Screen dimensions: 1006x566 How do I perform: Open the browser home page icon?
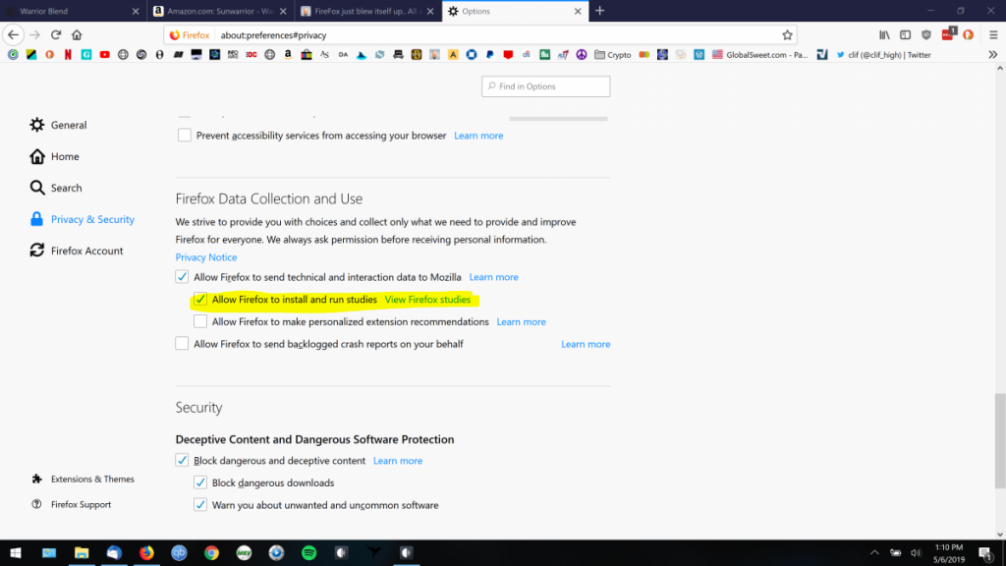(77, 34)
